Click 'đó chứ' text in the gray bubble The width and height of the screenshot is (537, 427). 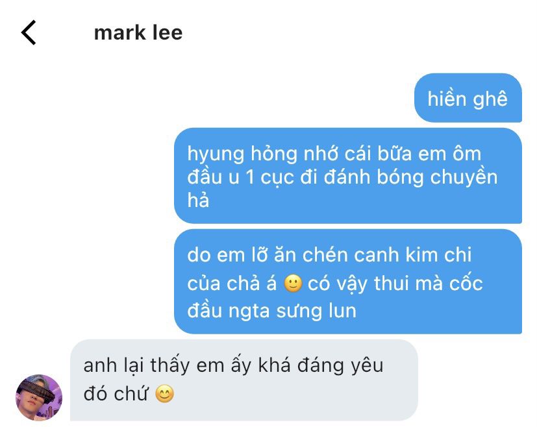tap(116, 394)
